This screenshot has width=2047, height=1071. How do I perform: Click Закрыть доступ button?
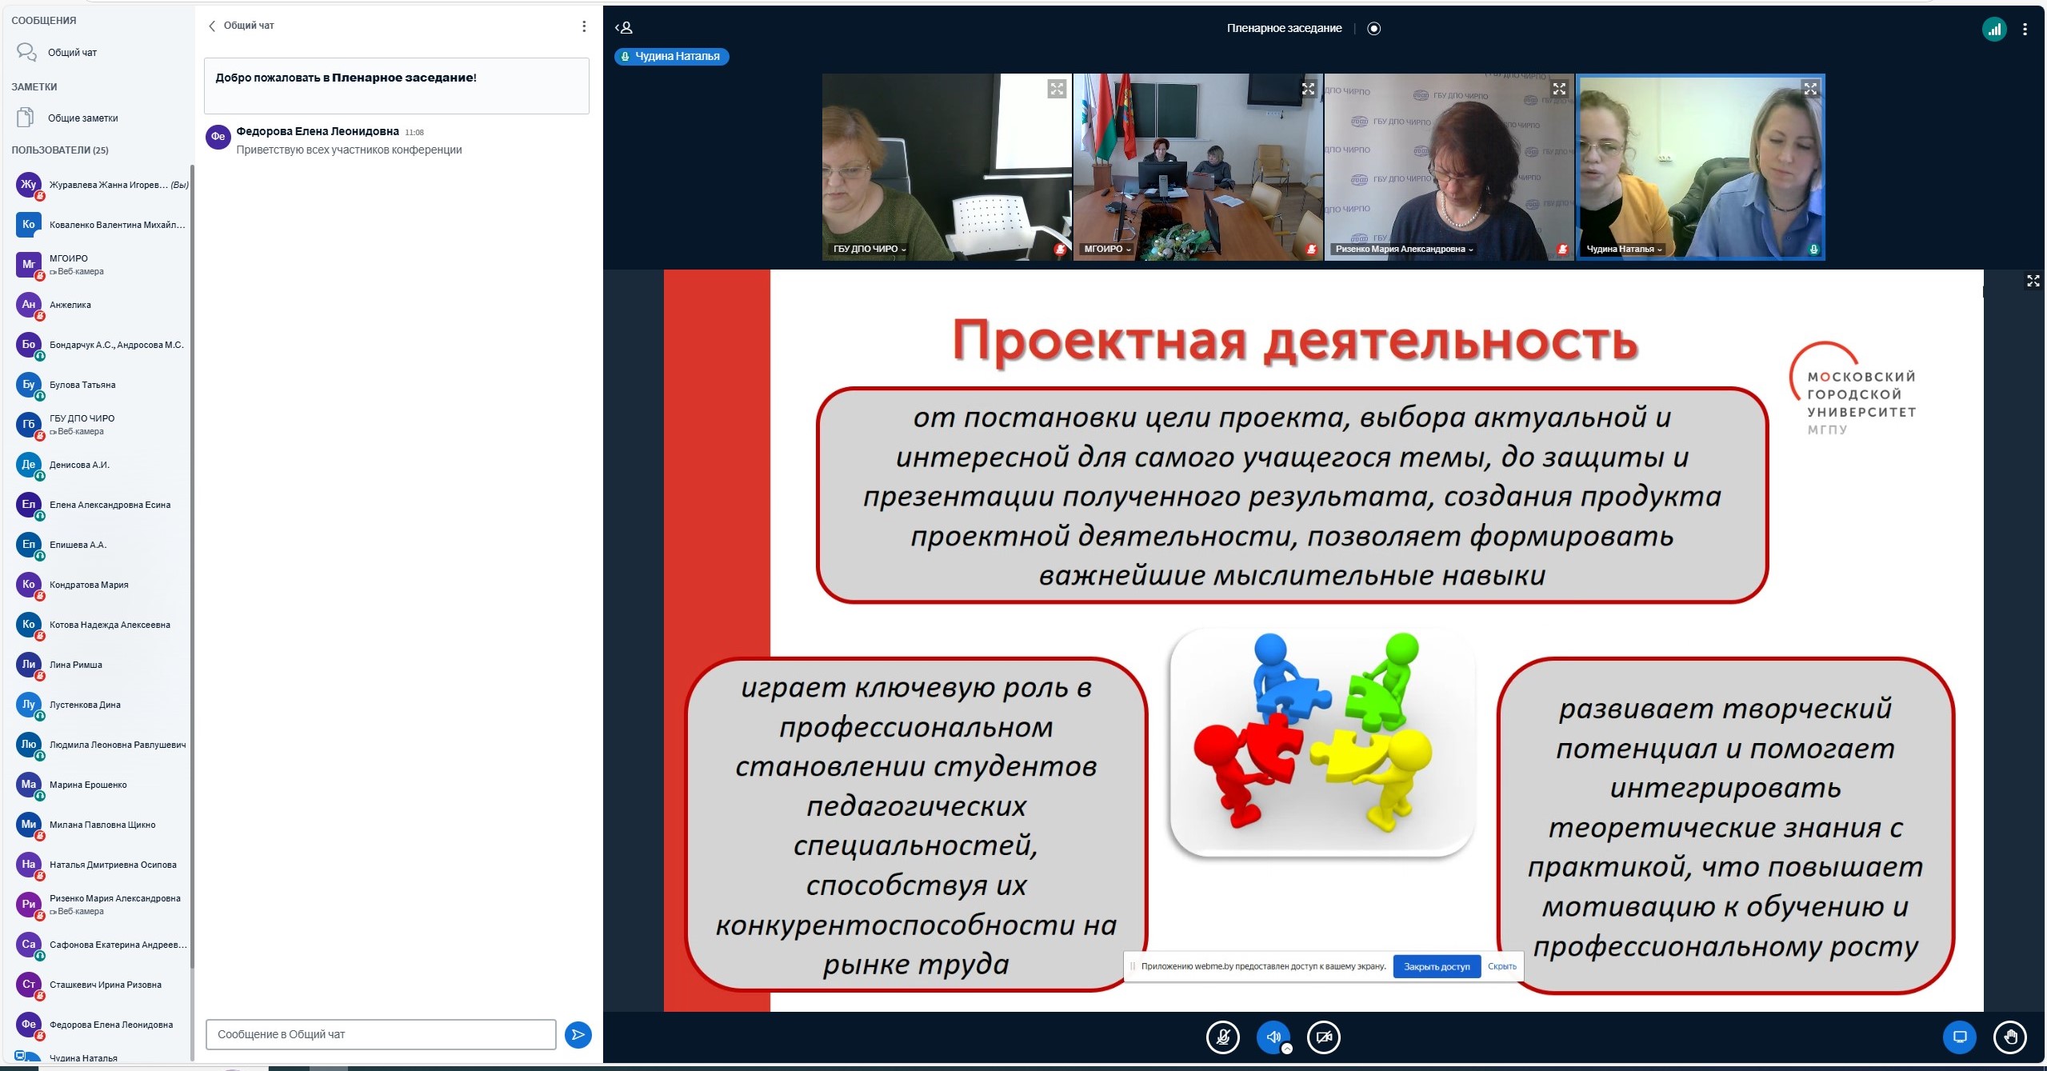pyautogui.click(x=1437, y=966)
